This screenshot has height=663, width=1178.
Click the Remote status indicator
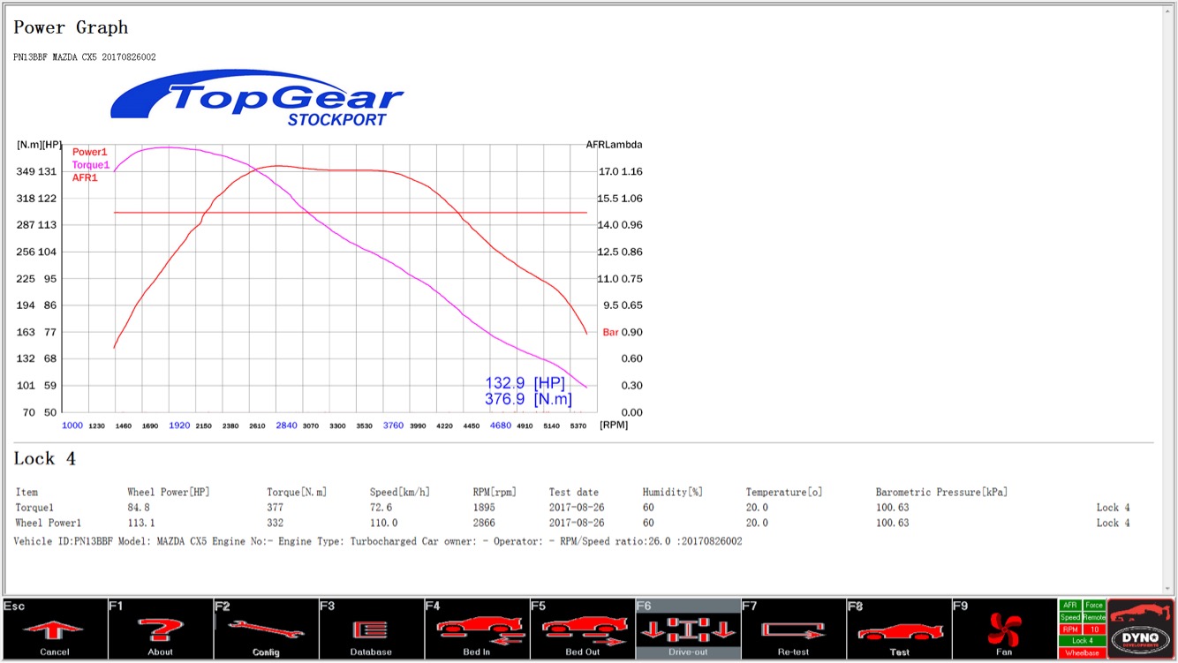click(1094, 618)
